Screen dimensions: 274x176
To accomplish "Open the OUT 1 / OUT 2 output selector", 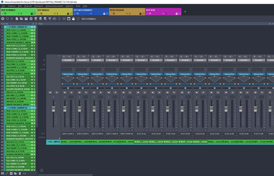I will [68, 133].
